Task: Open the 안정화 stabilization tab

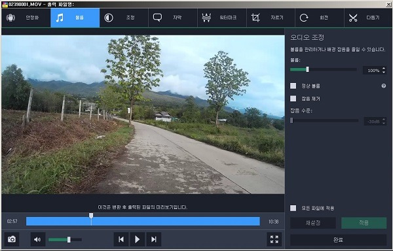Action: click(x=26, y=18)
